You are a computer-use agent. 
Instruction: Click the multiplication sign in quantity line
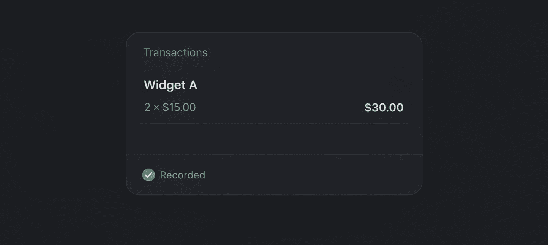coord(156,108)
